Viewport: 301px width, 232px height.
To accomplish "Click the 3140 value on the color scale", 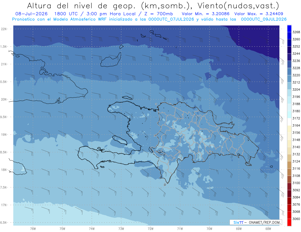I will click(x=296, y=147).
